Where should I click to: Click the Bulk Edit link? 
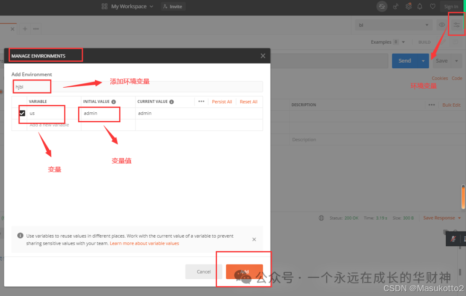pyautogui.click(x=451, y=105)
